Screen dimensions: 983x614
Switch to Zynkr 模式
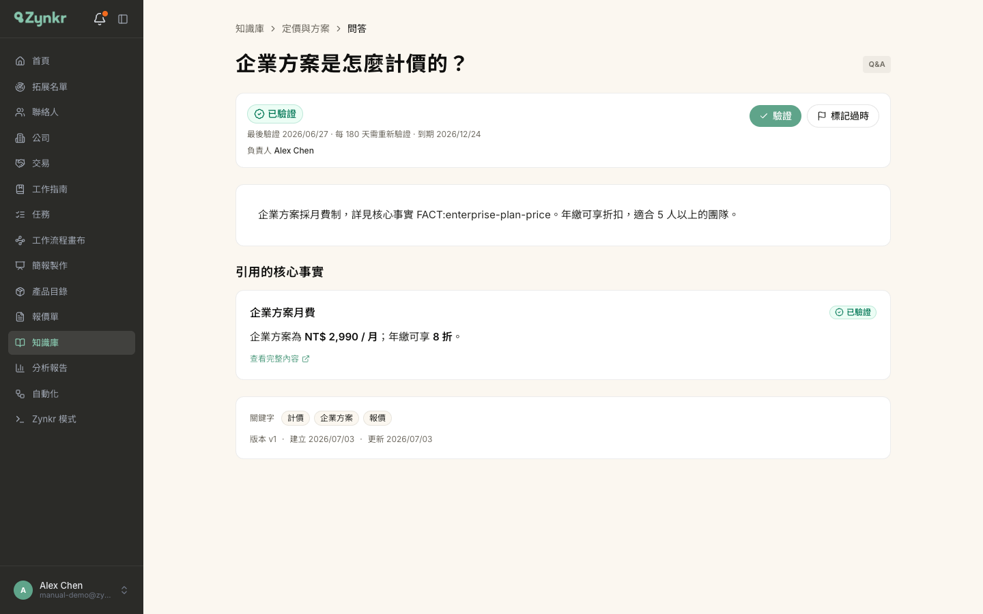[x=72, y=419]
